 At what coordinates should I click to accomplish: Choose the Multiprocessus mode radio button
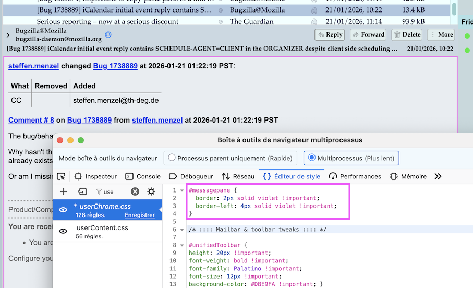(312, 158)
